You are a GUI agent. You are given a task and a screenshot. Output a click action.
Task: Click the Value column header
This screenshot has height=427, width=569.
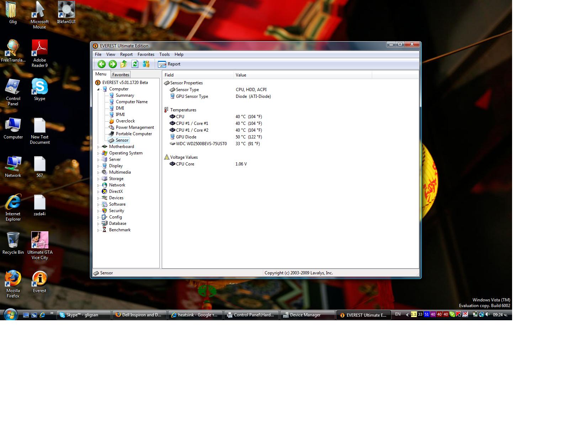tap(303, 75)
